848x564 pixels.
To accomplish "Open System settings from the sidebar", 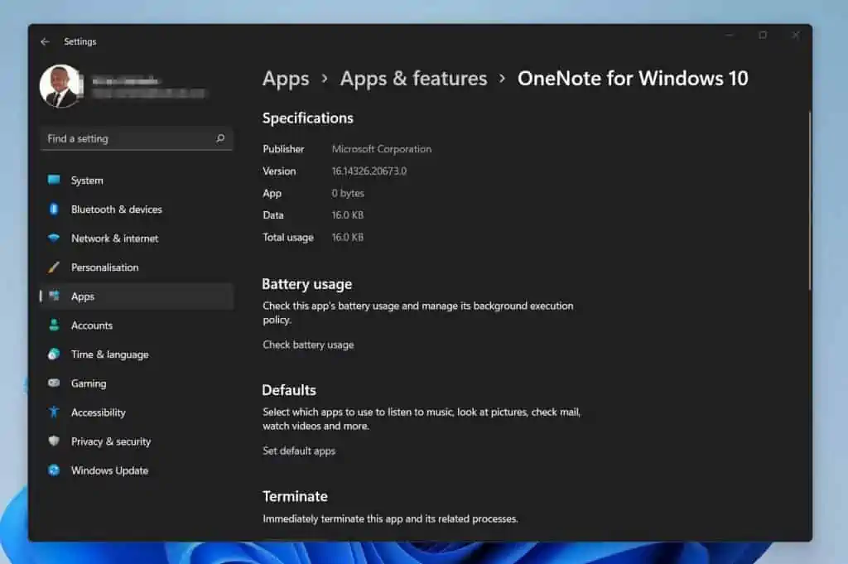I will [84, 180].
